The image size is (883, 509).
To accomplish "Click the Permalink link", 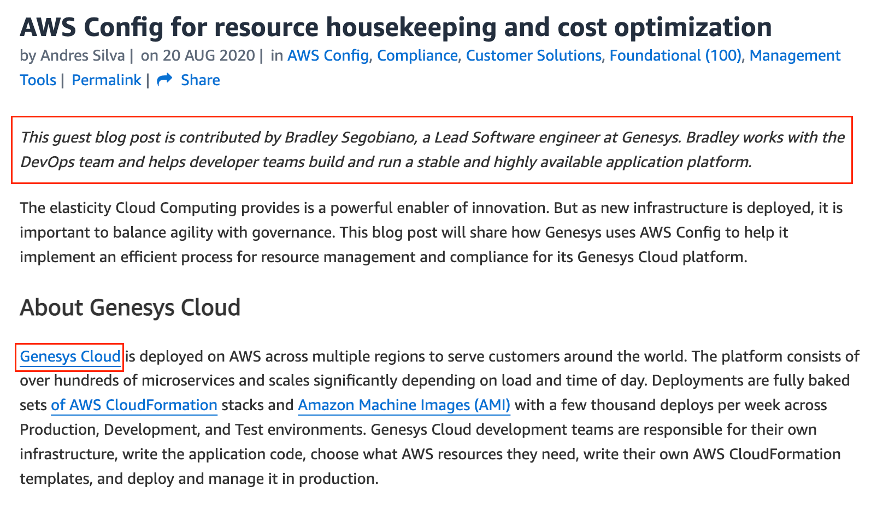I will pyautogui.click(x=107, y=80).
